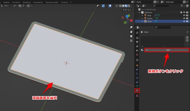Open the outliner filter dropdown
Viewport: 190px width, 111px height.
[182, 6]
